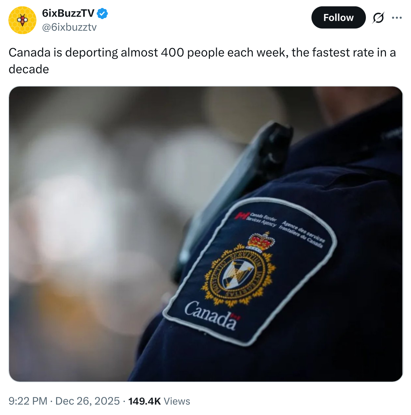Viewport: 411px width, 415px height.
Task: Open the attached border officer photo
Action: (x=206, y=234)
